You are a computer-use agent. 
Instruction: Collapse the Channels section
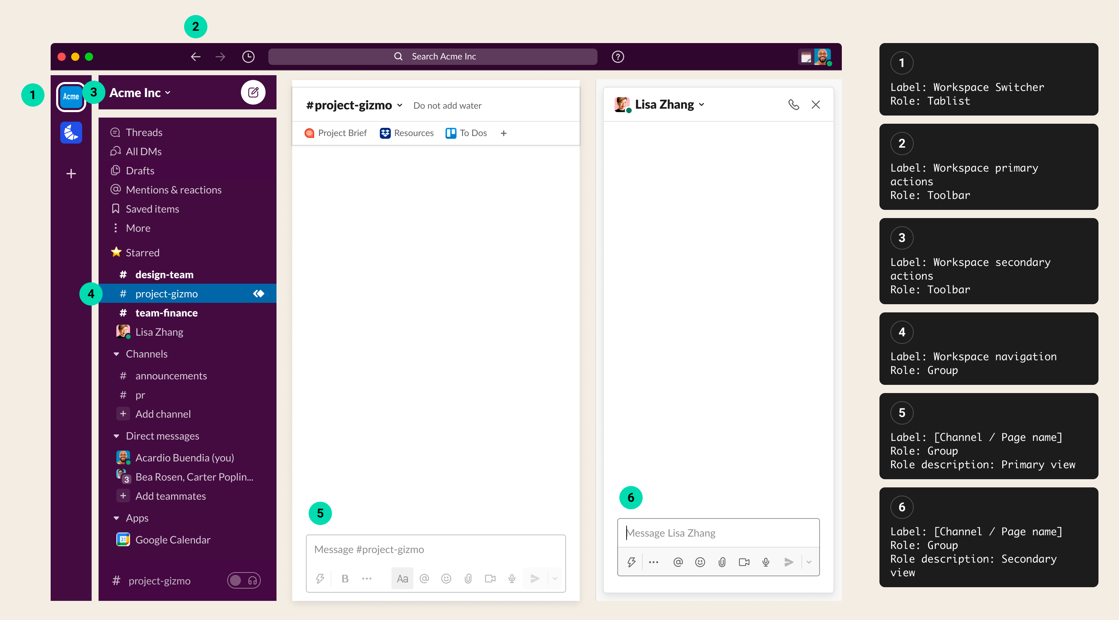[116, 354]
